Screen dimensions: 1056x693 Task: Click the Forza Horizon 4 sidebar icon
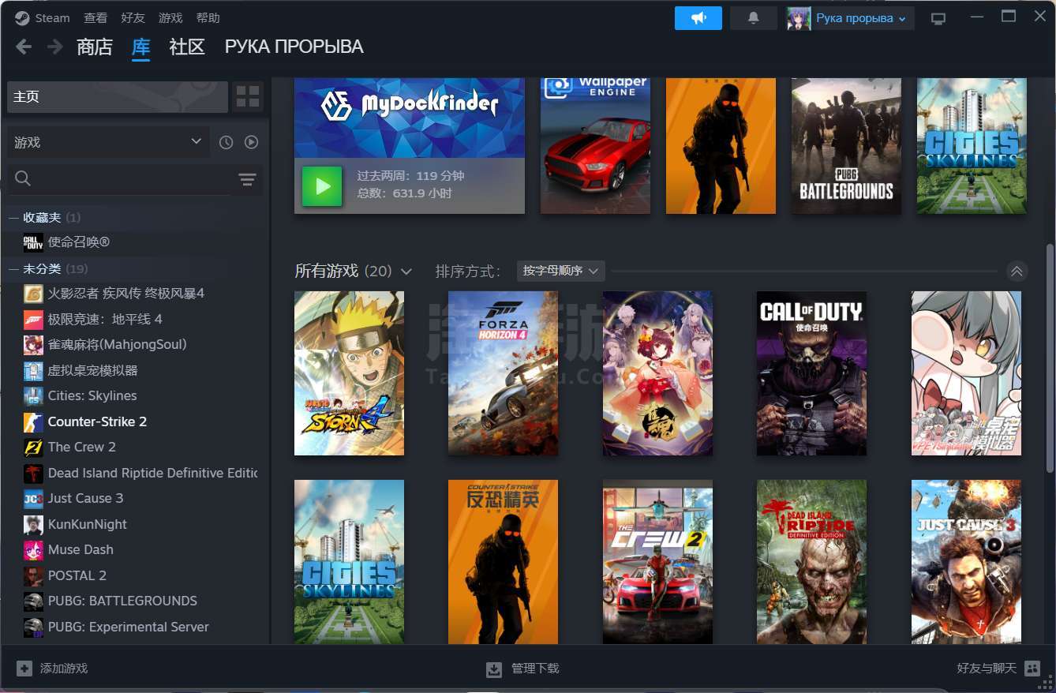pyautogui.click(x=33, y=319)
